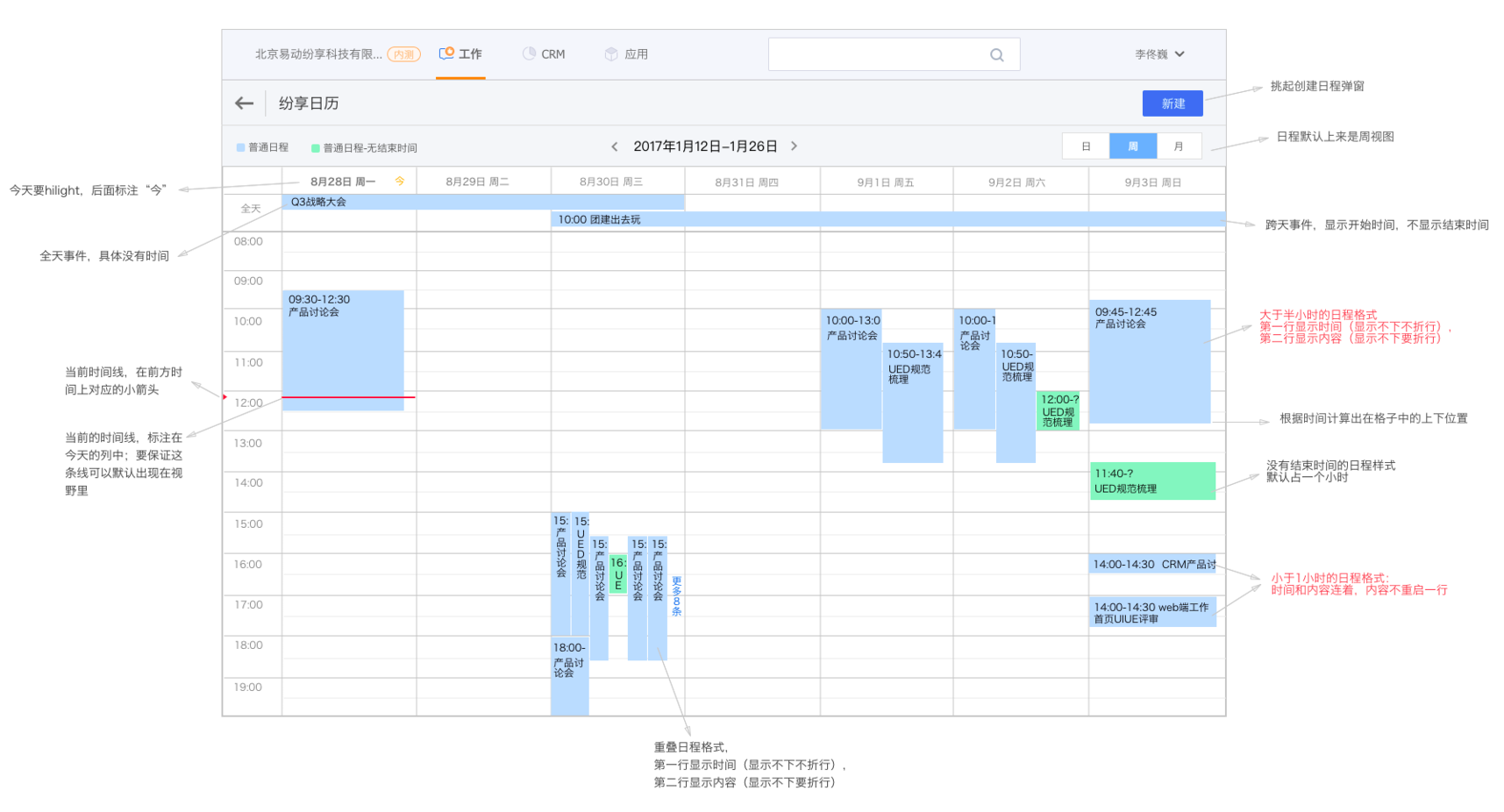Image resolution: width=1504 pixels, height=812 pixels.
Task: Click the 普通日程-无结束时间 green legend swatch
Action: pos(316,148)
